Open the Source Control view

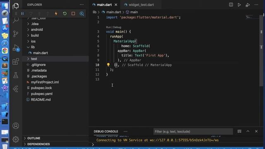(16, 34)
